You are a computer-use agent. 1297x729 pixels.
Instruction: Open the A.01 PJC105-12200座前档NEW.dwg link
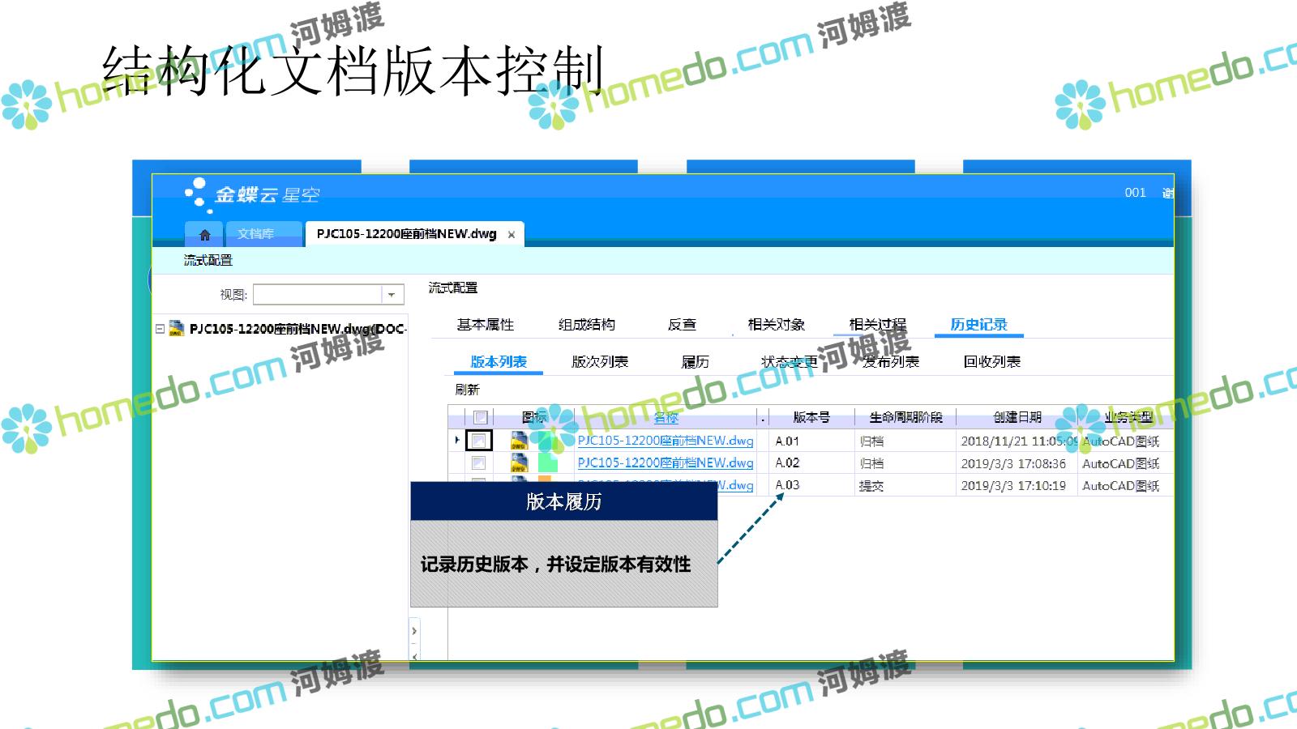(665, 441)
